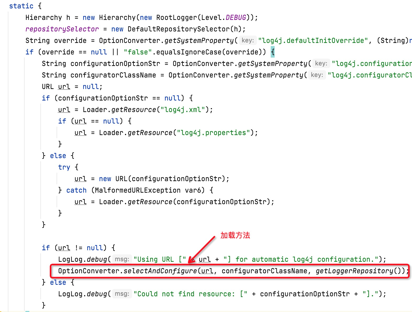Click the key: hint on the configurationOptionStr line
Screen dimensions: 412x312
pos(321,64)
